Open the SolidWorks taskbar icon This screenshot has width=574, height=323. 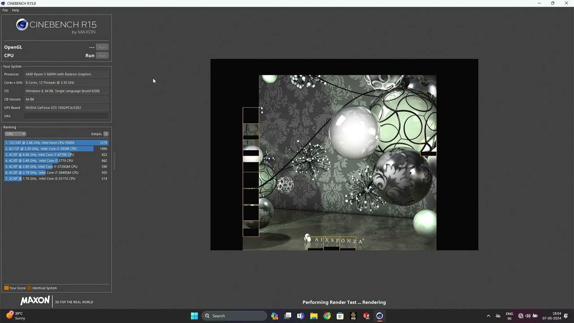coord(366,316)
